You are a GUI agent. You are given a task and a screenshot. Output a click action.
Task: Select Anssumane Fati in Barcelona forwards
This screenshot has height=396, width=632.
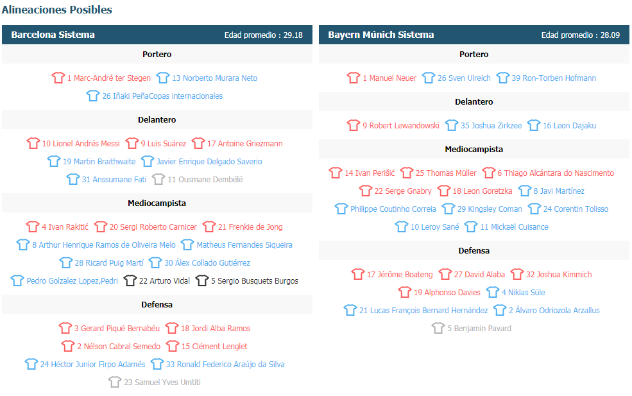tap(114, 180)
